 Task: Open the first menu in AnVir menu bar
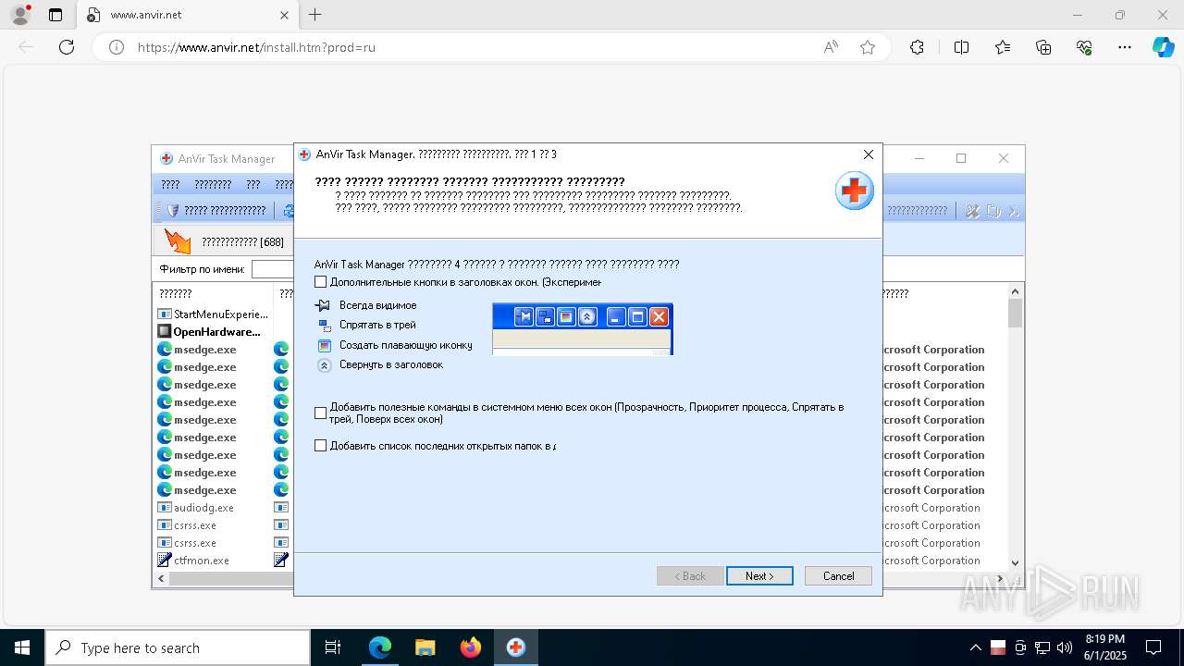[x=170, y=185]
